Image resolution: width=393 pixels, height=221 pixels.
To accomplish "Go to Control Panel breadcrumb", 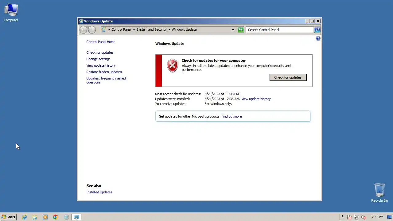I will 121,29.
